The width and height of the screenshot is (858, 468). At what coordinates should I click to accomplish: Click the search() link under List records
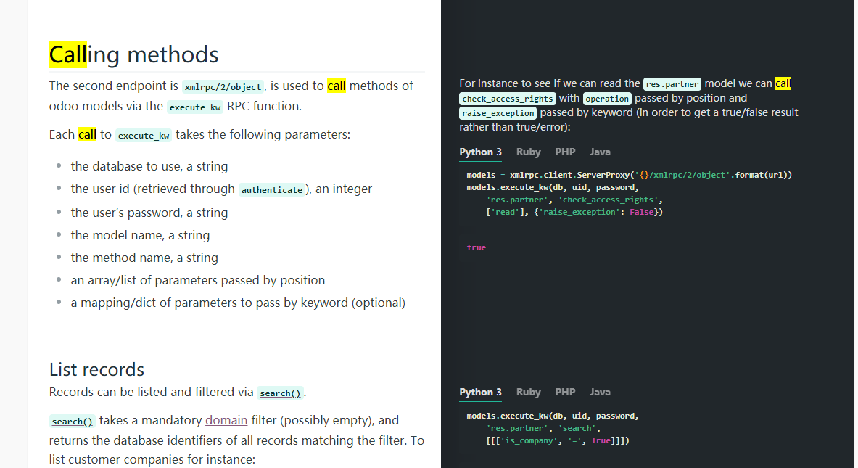(279, 393)
